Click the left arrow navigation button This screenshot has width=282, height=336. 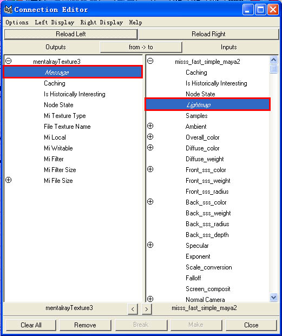click(133, 309)
